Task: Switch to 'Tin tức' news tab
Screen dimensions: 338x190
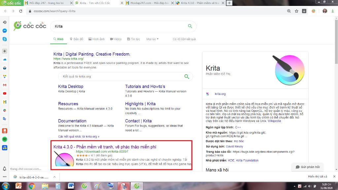Action: point(134,39)
